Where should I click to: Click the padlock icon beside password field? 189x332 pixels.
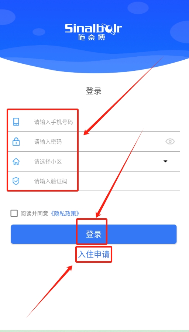(16, 142)
